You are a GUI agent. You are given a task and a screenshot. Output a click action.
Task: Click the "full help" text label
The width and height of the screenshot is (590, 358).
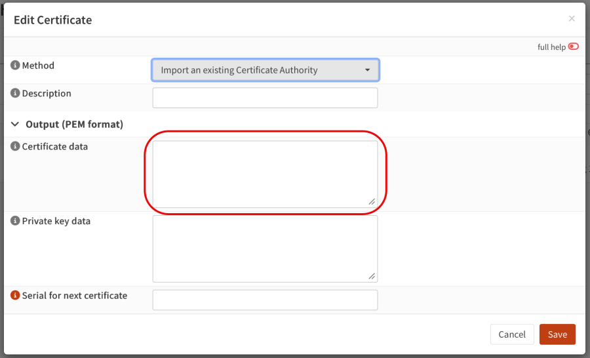tap(551, 47)
